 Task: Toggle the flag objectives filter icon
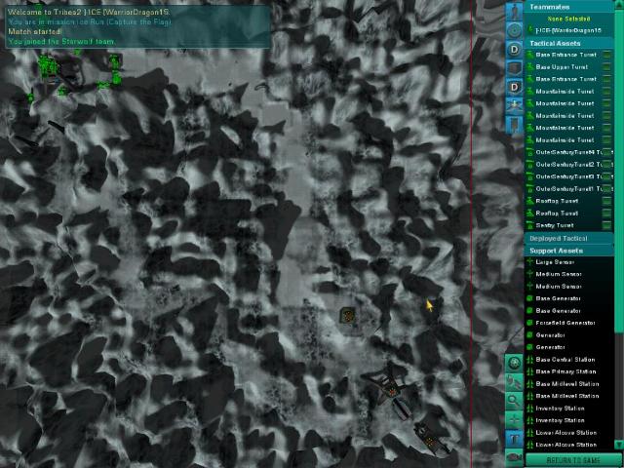(514, 124)
